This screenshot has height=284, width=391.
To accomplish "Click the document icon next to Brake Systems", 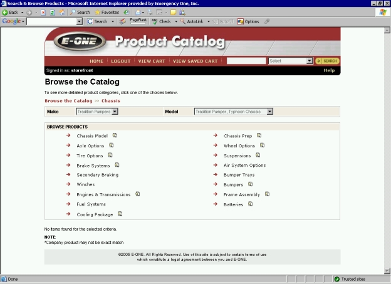I will (117, 166).
